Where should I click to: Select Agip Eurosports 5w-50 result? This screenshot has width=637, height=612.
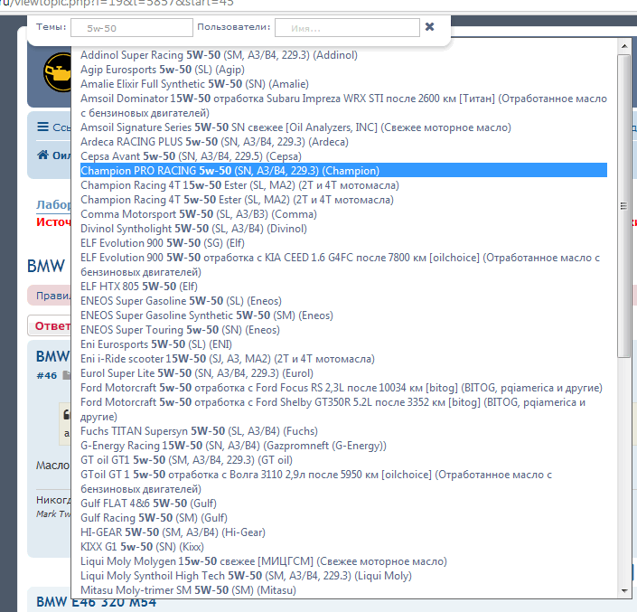point(163,70)
